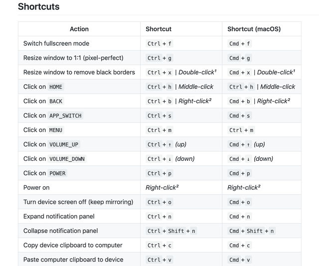The height and width of the screenshot is (266, 319).
Task: Click footnote 1 after Double-click in Shortcut column
Action: (215, 71)
